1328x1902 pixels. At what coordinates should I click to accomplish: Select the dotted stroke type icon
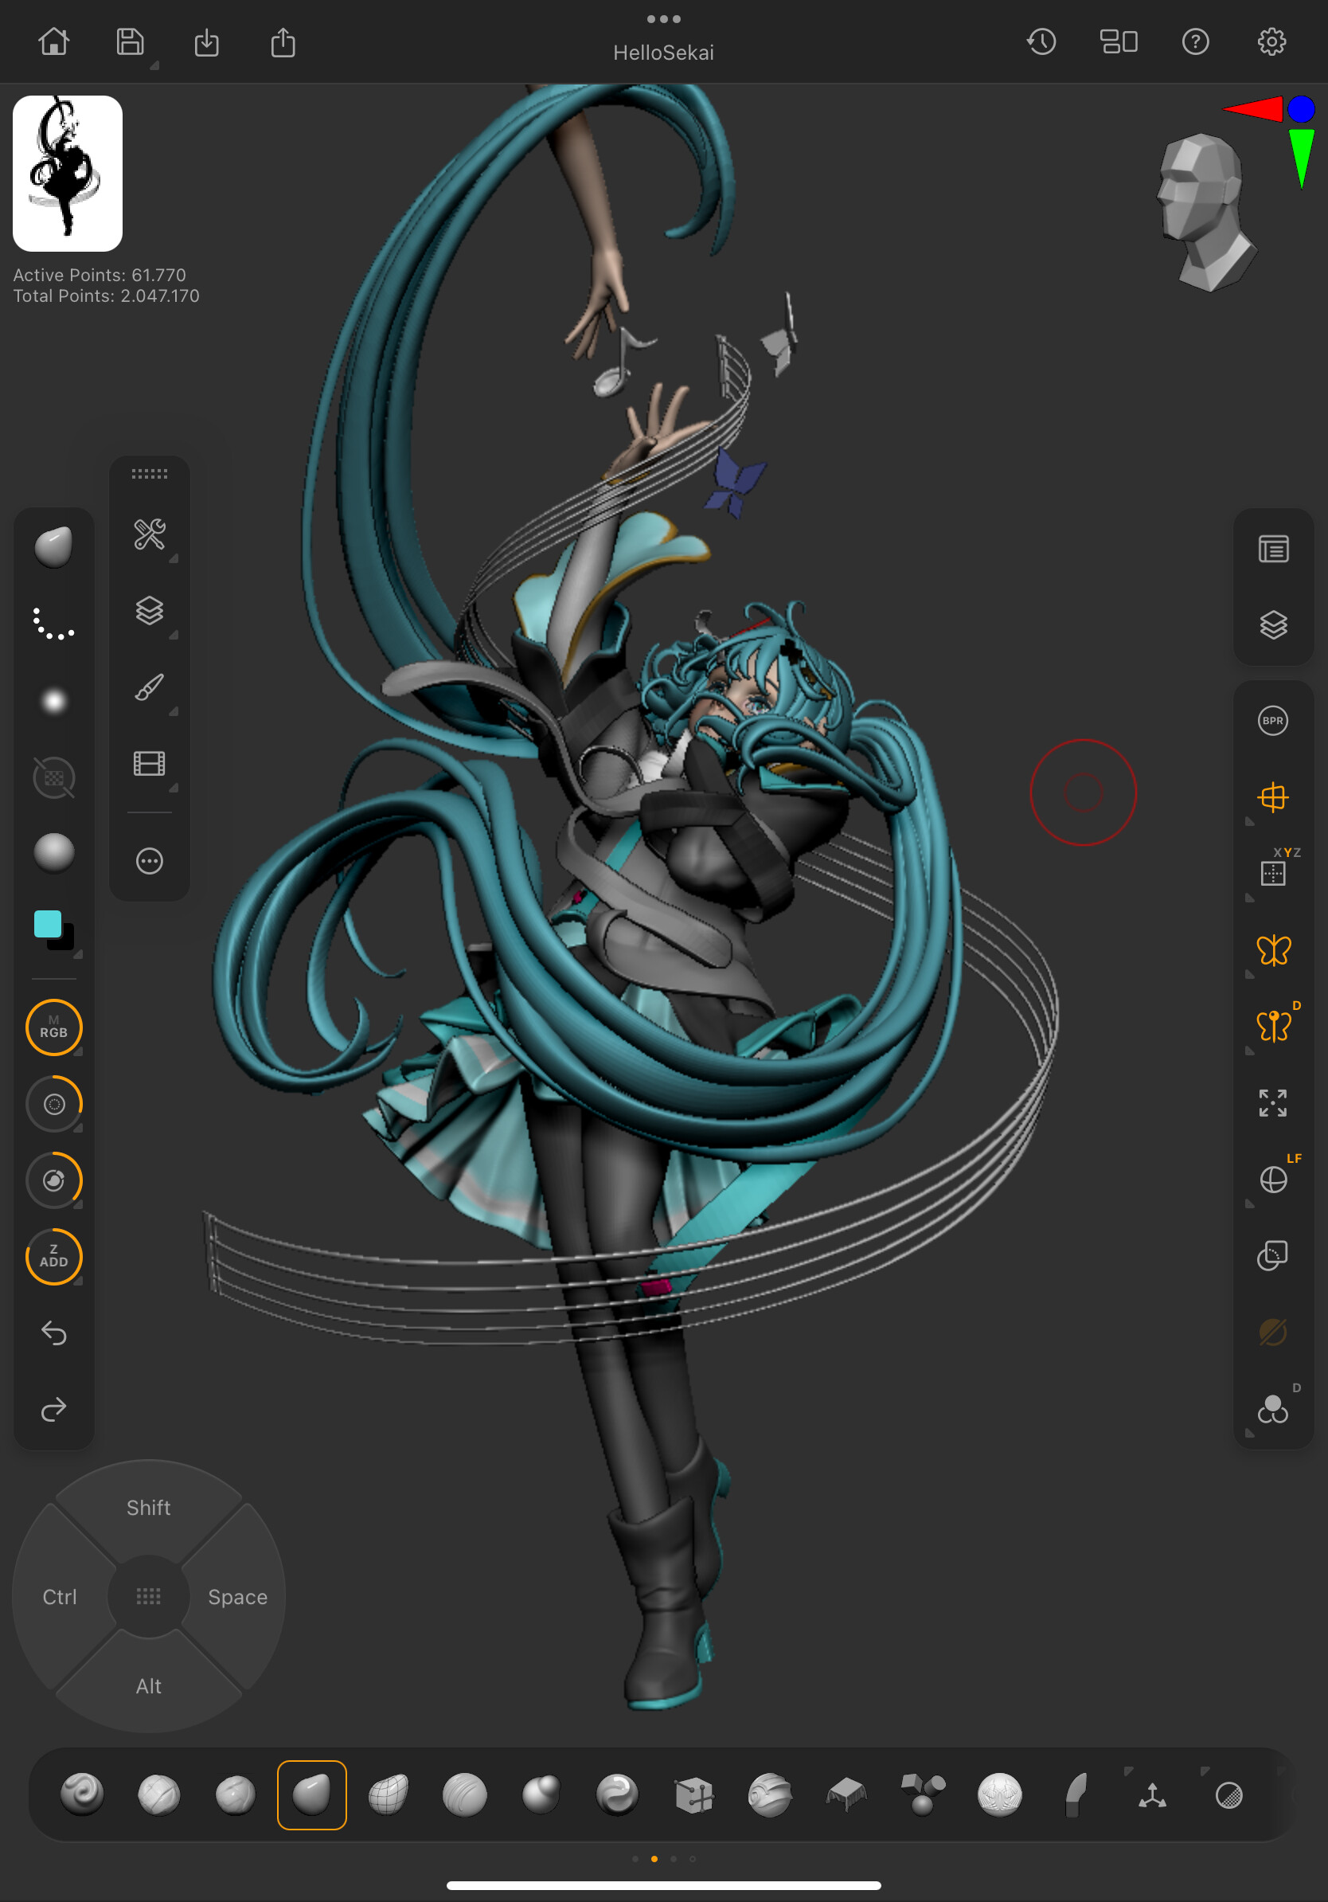(54, 623)
